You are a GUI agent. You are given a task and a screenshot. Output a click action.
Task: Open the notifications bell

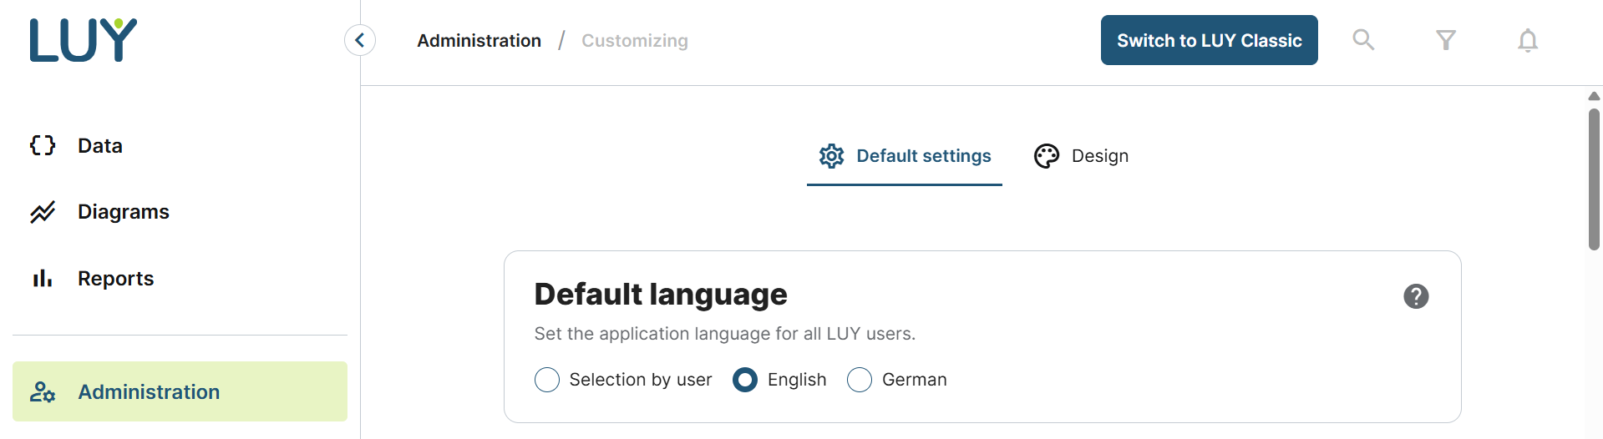(x=1528, y=40)
